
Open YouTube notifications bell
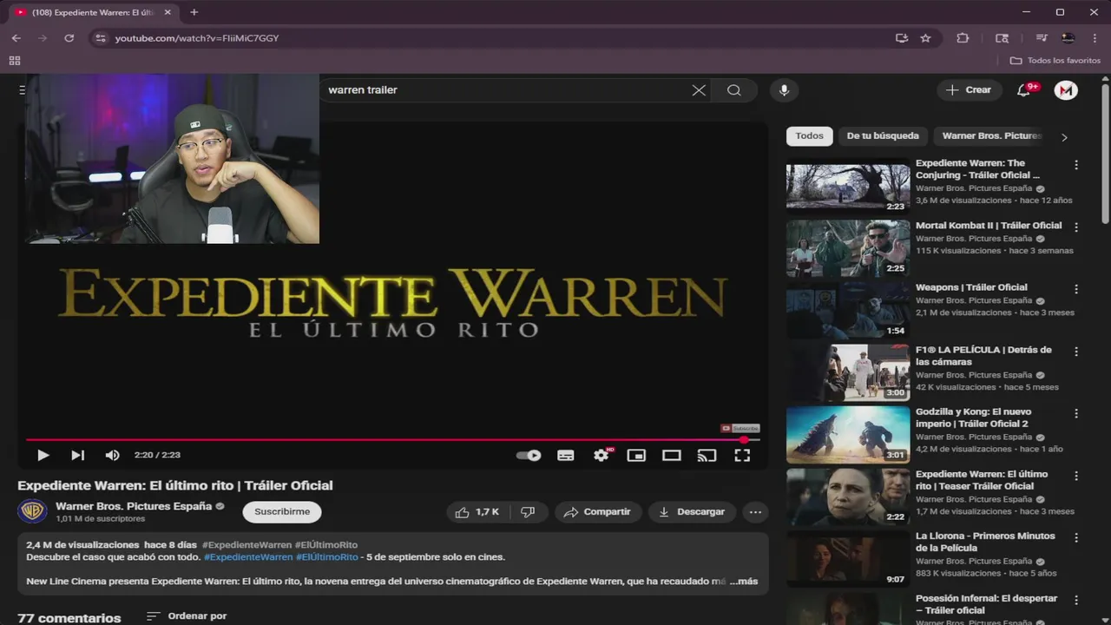click(x=1025, y=90)
